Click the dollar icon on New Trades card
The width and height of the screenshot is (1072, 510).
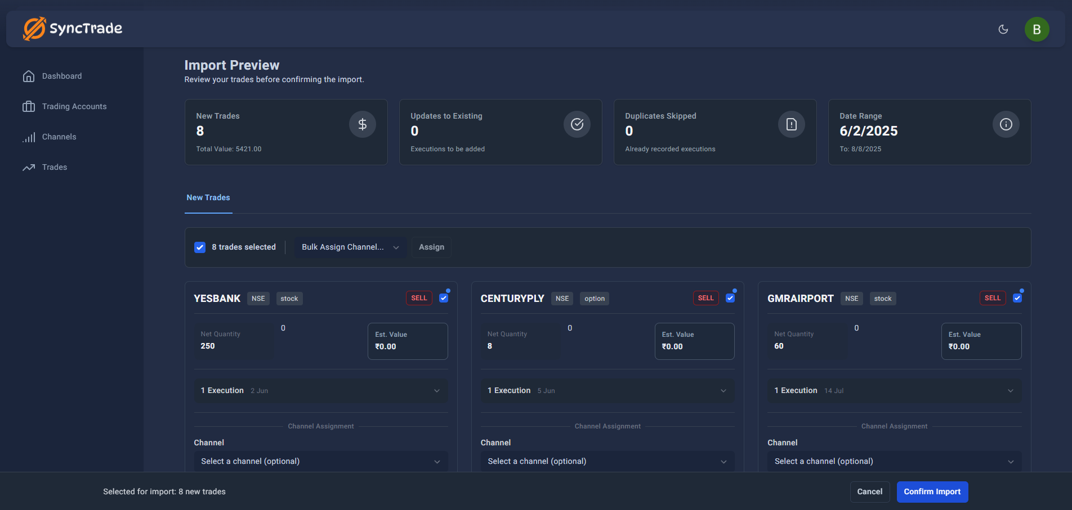[362, 124]
